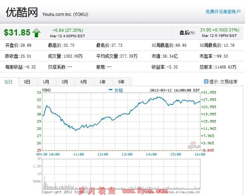
Task: Click the Mar 12 4:00PM EST timestamp
Action: pos(68,36)
